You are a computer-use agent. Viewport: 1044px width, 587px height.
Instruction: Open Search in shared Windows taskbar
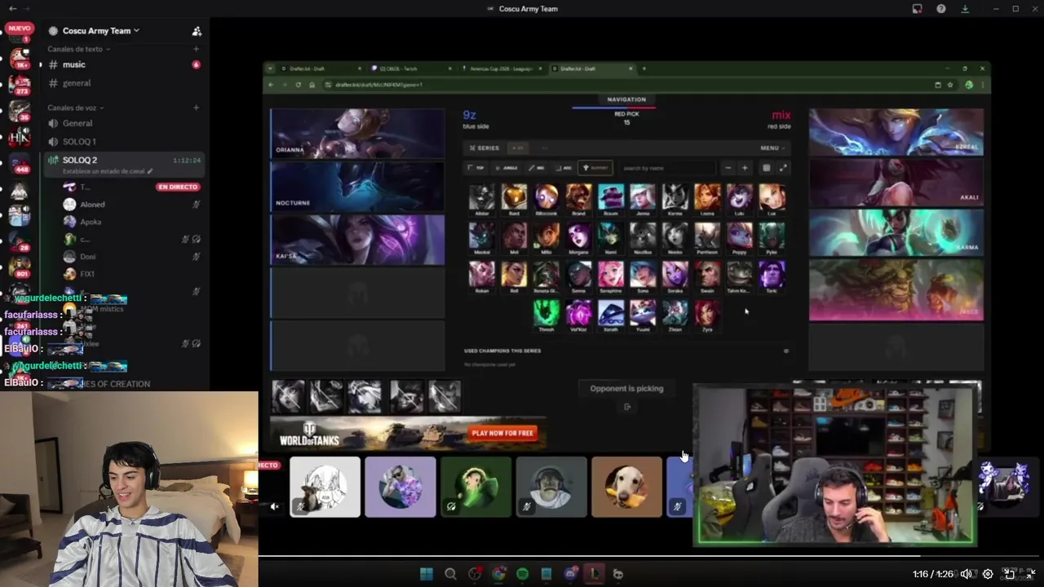[450, 574]
